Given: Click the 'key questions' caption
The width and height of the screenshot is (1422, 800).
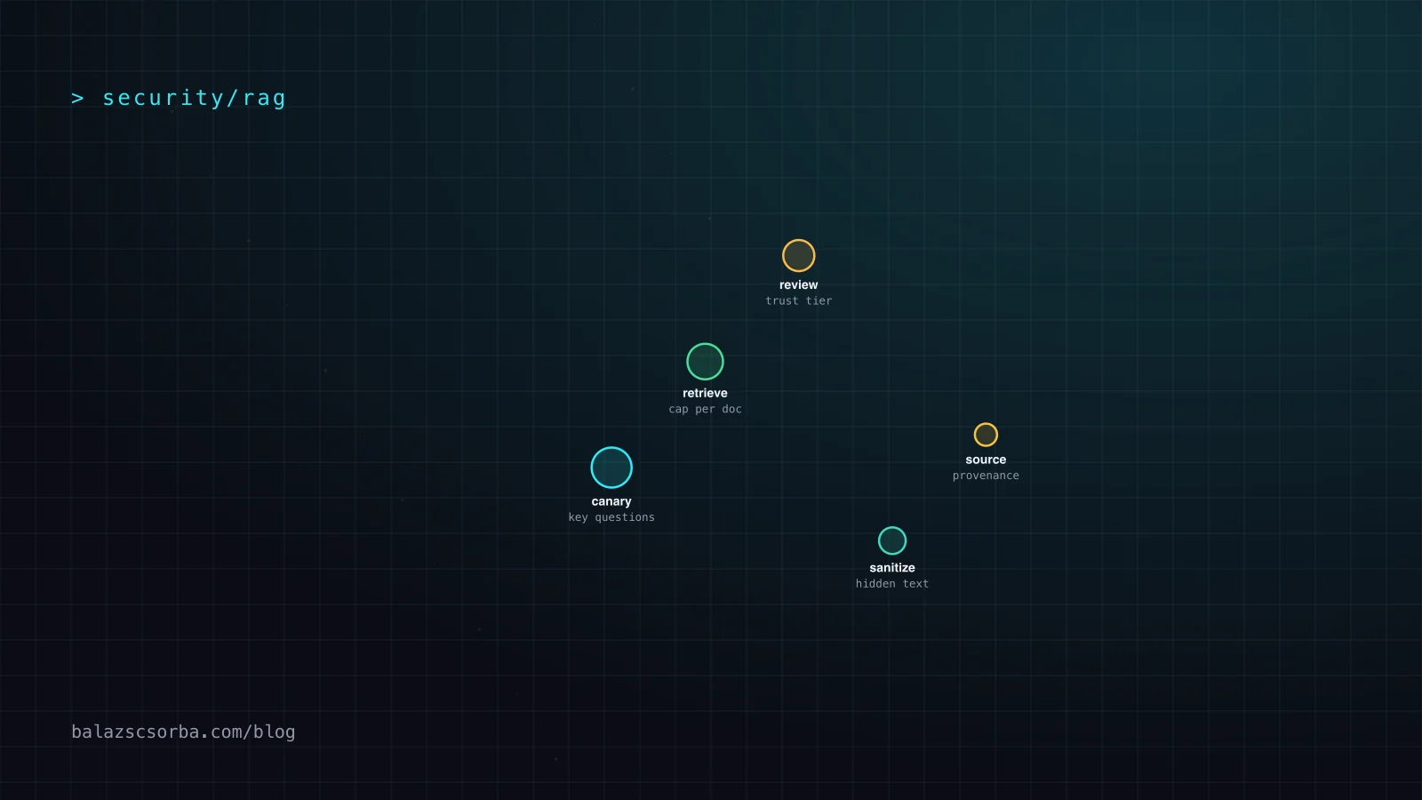Looking at the screenshot, I should click(611, 517).
